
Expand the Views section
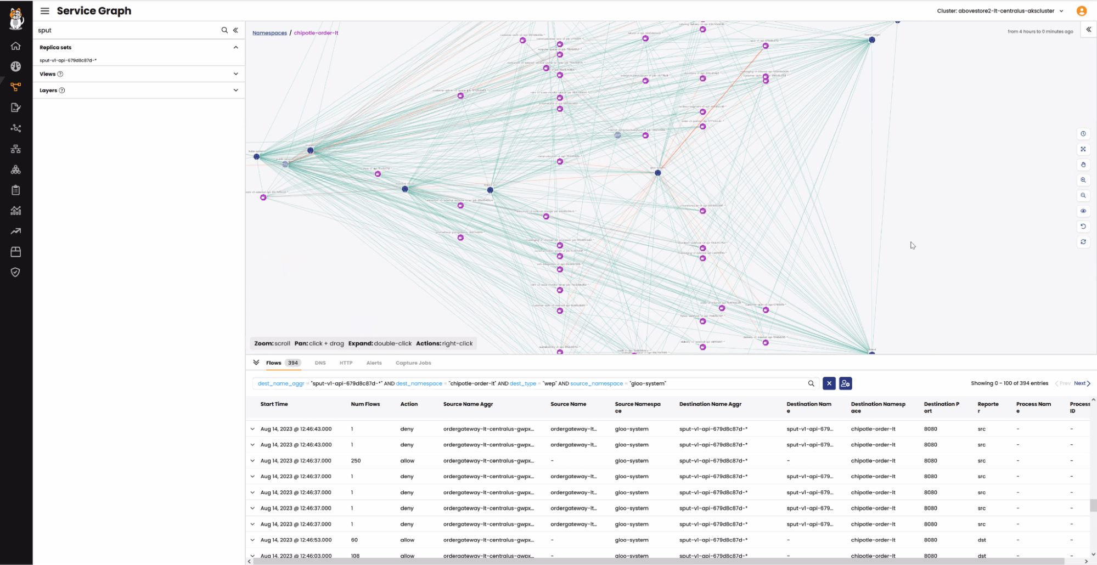(x=236, y=74)
